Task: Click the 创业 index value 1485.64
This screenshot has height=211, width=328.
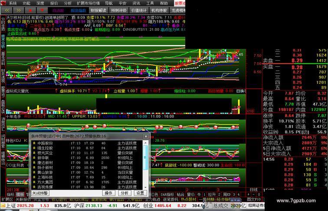Action: coord(162,205)
